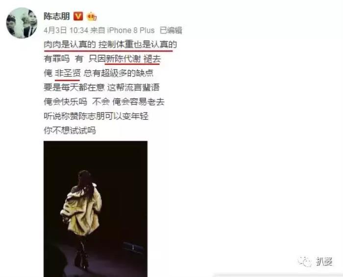Viewport: 343px width, 277px height.
Task: Open the attached dark runway photo
Action: pos(96,209)
